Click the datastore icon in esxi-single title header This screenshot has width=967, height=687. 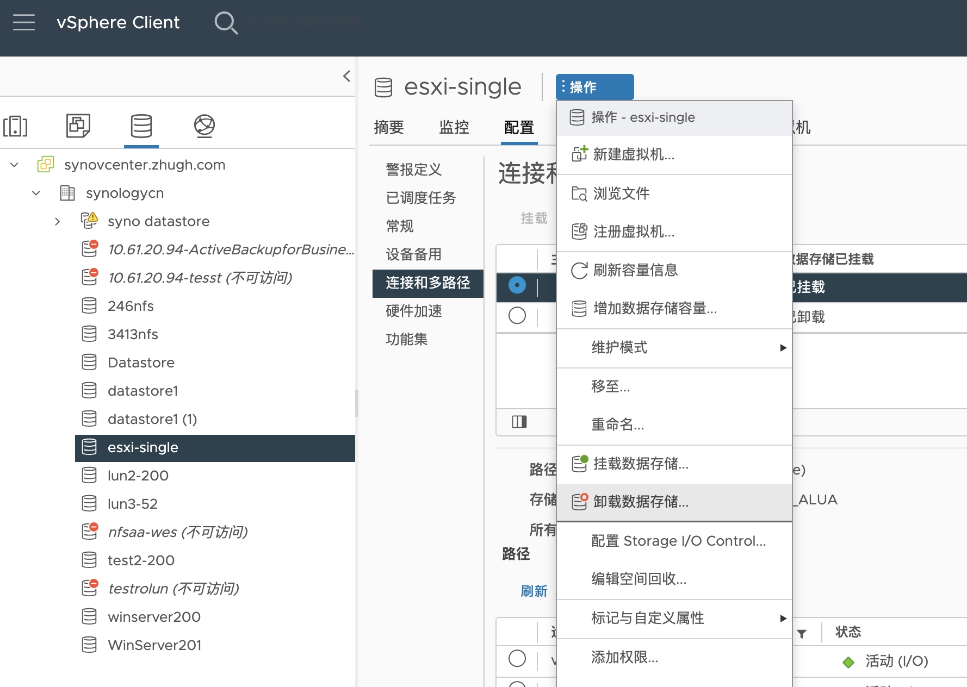click(x=383, y=87)
